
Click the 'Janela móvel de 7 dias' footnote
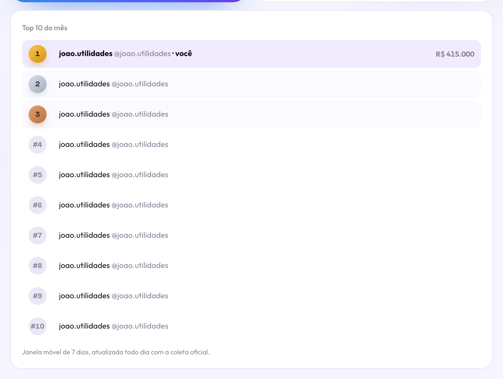coord(116,352)
